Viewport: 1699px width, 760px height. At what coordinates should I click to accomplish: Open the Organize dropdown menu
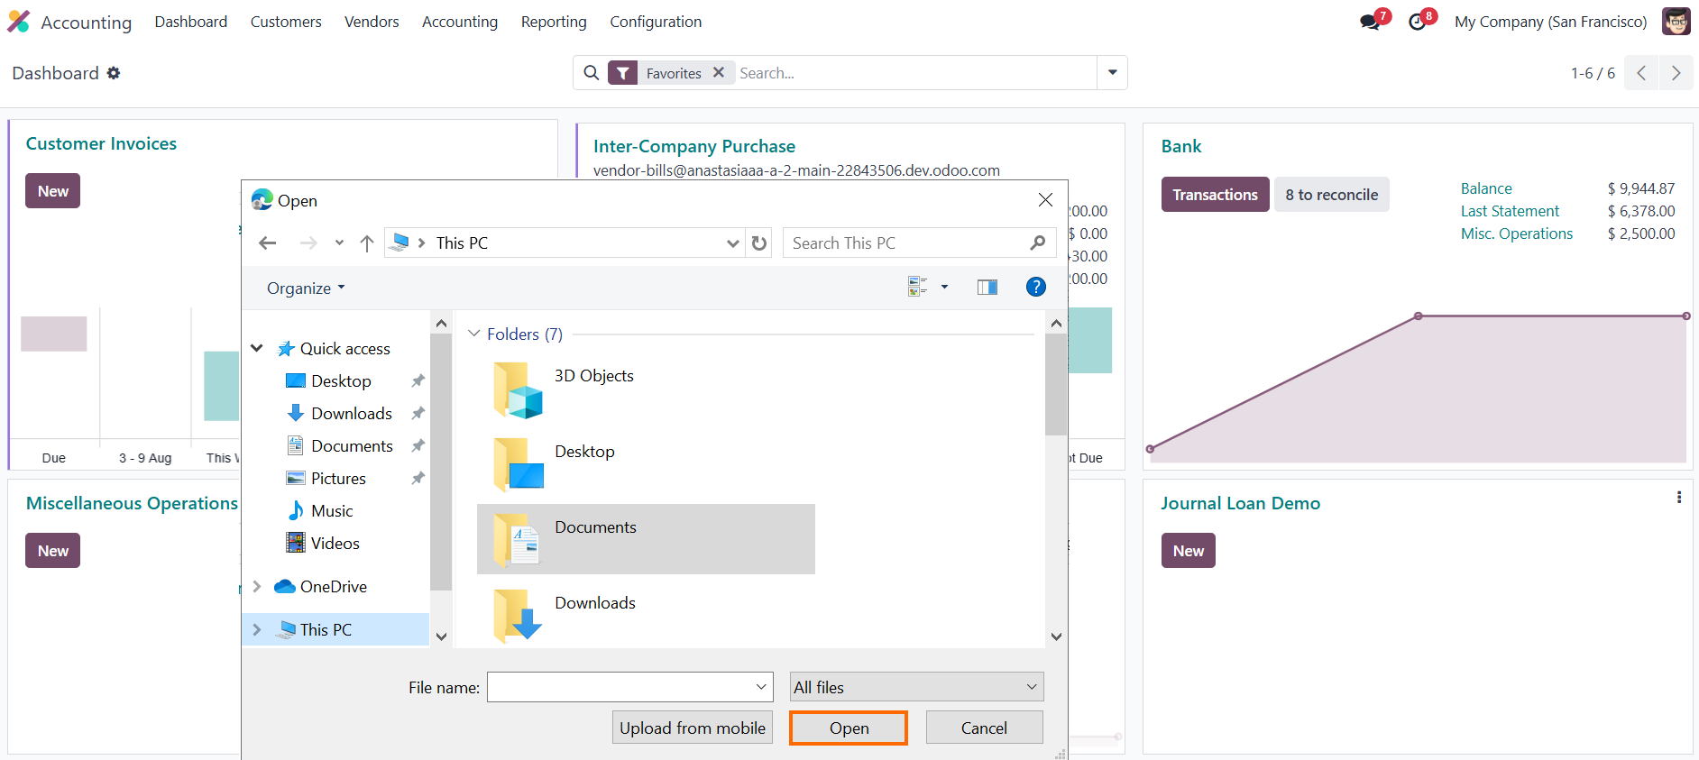point(306,288)
